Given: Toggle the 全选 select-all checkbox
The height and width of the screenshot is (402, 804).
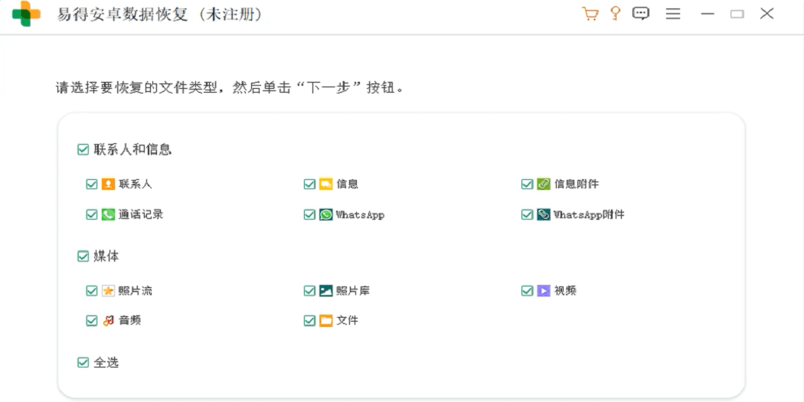Looking at the screenshot, I should [83, 362].
